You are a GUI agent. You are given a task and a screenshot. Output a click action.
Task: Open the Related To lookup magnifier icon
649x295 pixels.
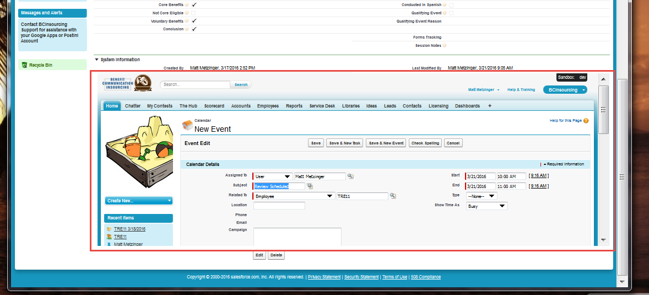point(393,196)
